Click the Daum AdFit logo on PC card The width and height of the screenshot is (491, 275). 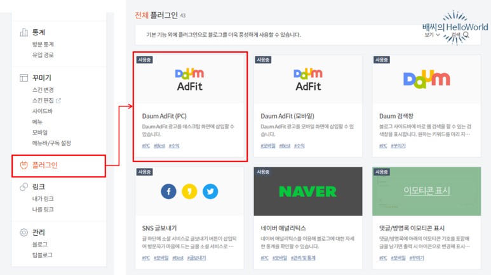point(190,80)
